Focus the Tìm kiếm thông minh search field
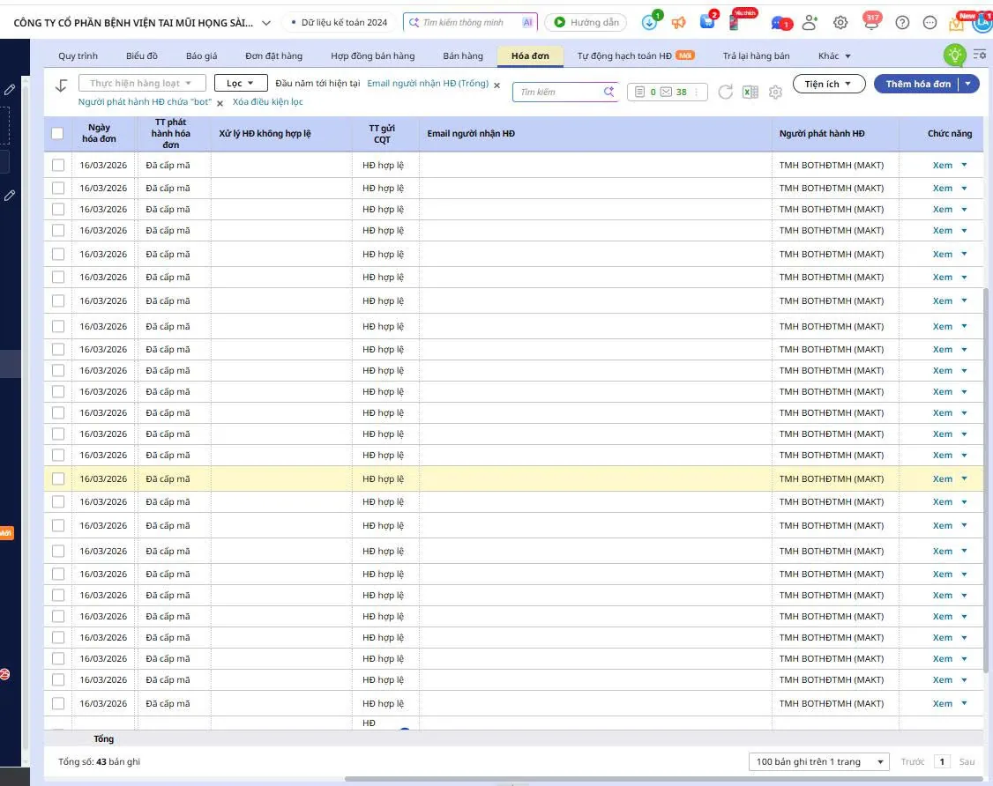This screenshot has height=786, width=993. pos(469,23)
